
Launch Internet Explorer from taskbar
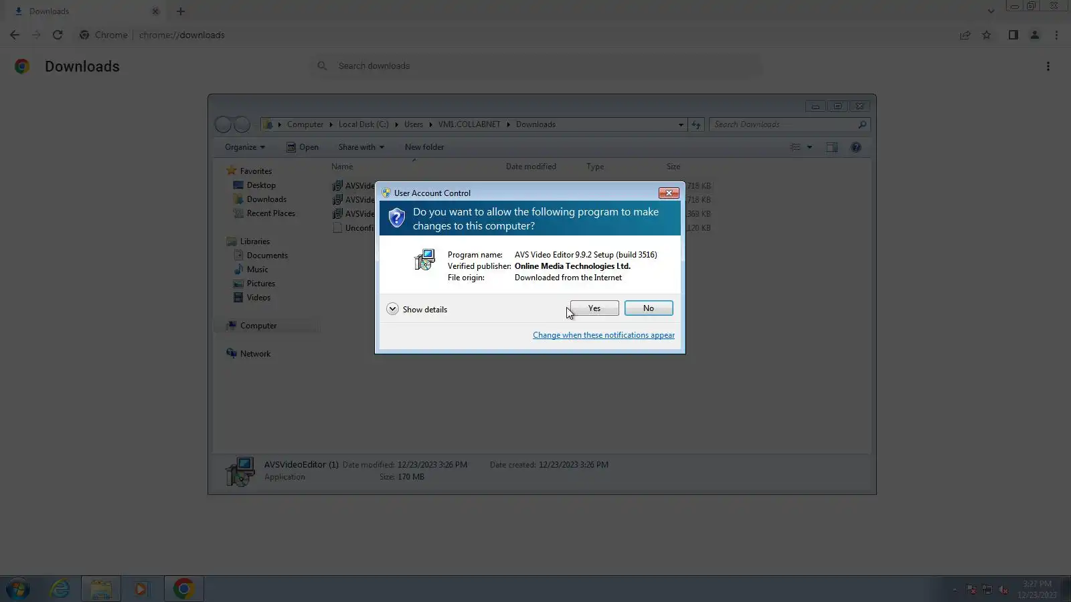coord(60,589)
